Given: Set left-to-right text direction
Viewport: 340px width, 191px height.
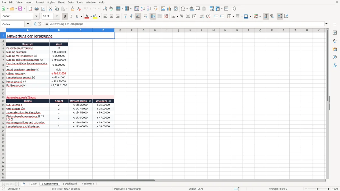Looking at the screenshot, I should pos(266,16).
